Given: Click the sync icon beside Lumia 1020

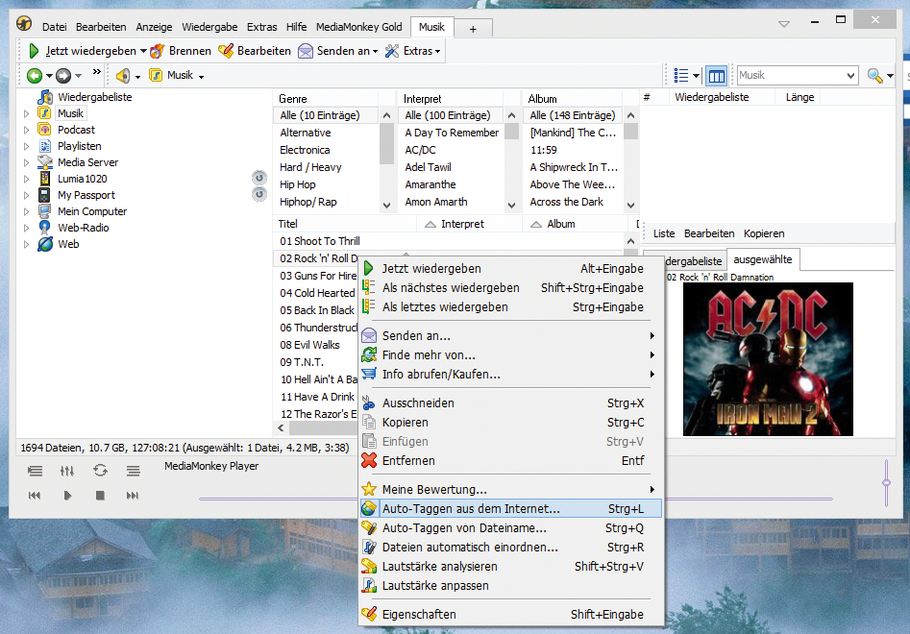Looking at the screenshot, I should 259,178.
